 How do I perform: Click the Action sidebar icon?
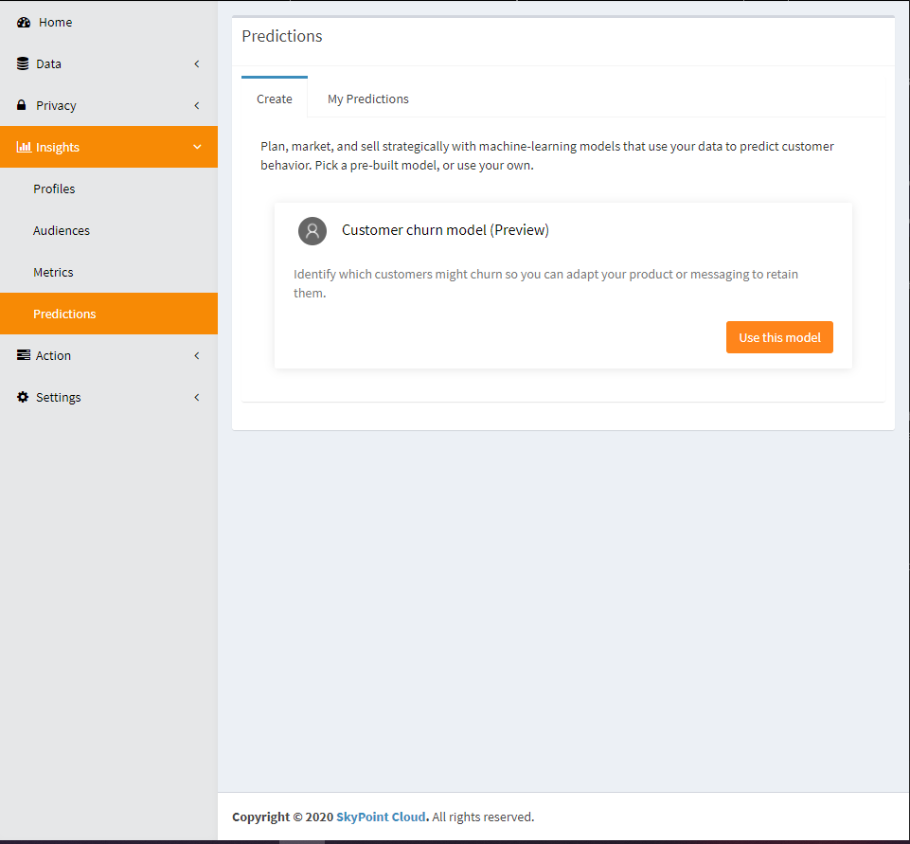point(24,355)
